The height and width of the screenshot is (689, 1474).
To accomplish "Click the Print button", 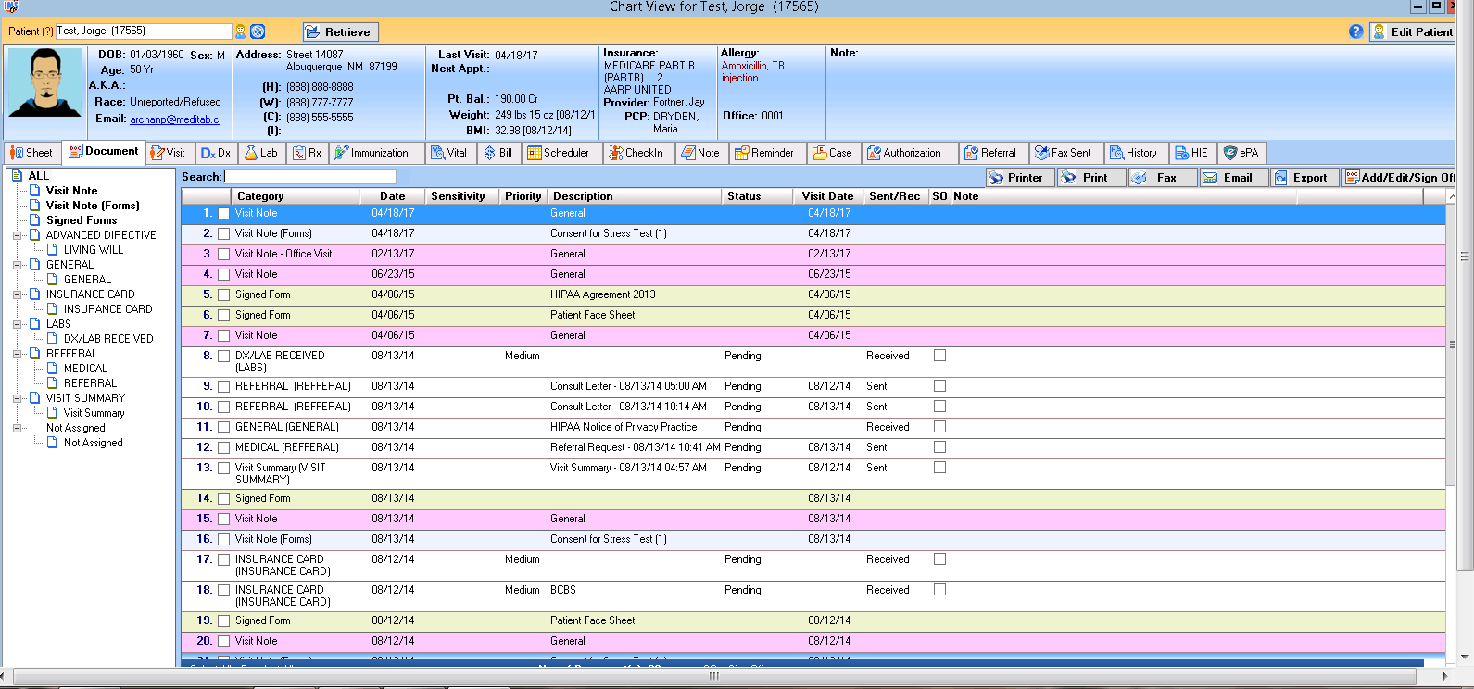I will pos(1091,177).
